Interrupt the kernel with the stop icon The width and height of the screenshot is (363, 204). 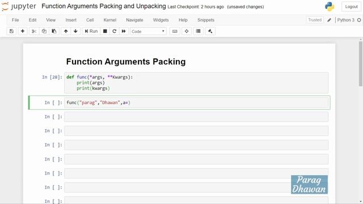105,31
